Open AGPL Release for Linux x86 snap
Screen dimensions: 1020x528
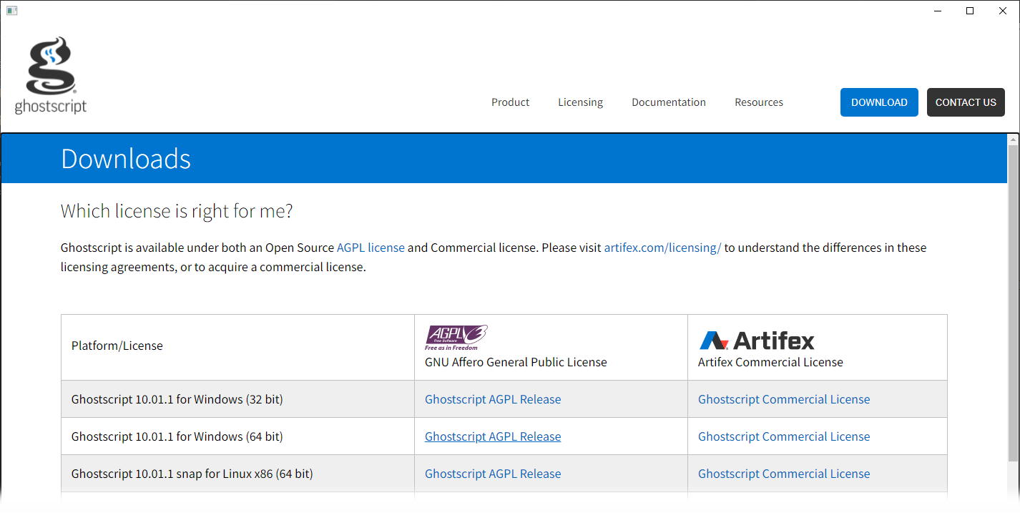[492, 473]
